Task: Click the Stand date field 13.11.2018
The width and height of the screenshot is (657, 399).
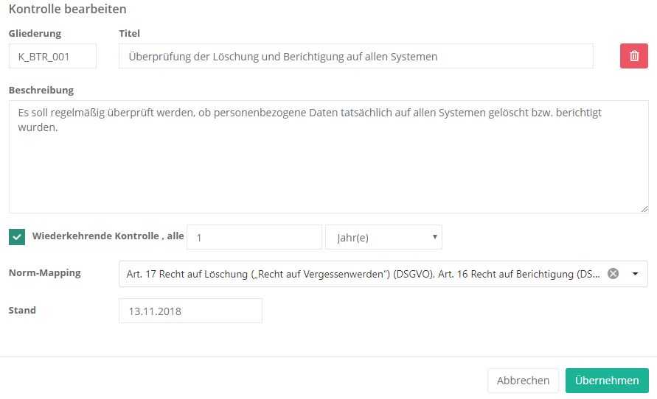Action: click(x=190, y=311)
